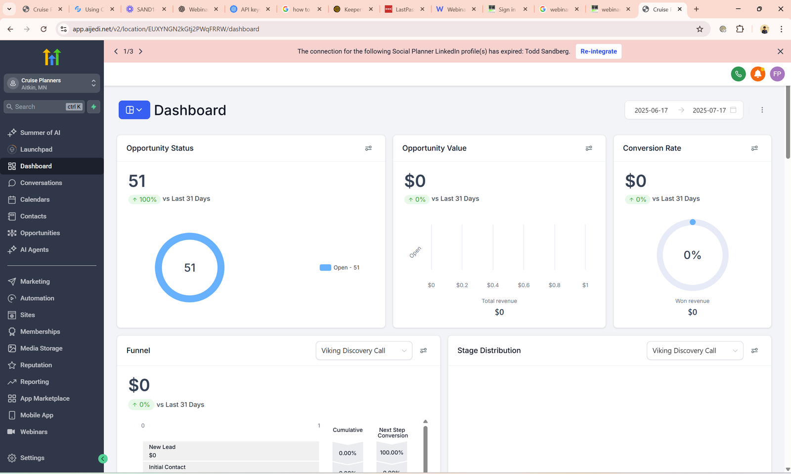The height and width of the screenshot is (474, 791).
Task: Go to previous banner notification arrow
Action: click(x=116, y=51)
